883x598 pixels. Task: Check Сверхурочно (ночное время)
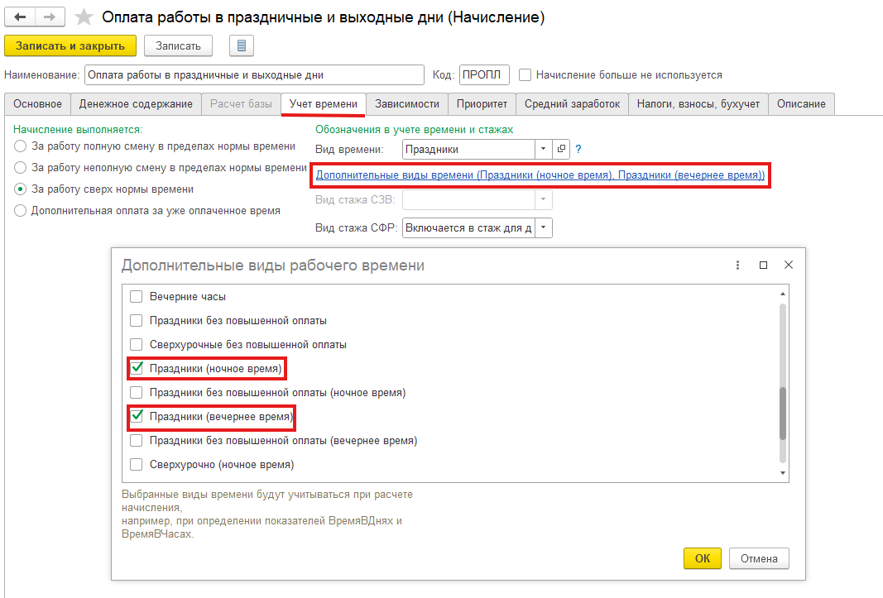click(137, 465)
